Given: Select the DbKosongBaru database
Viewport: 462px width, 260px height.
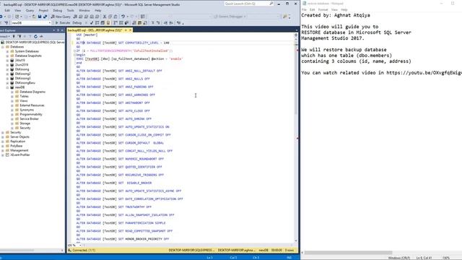Looking at the screenshot, I should [x=25, y=83].
